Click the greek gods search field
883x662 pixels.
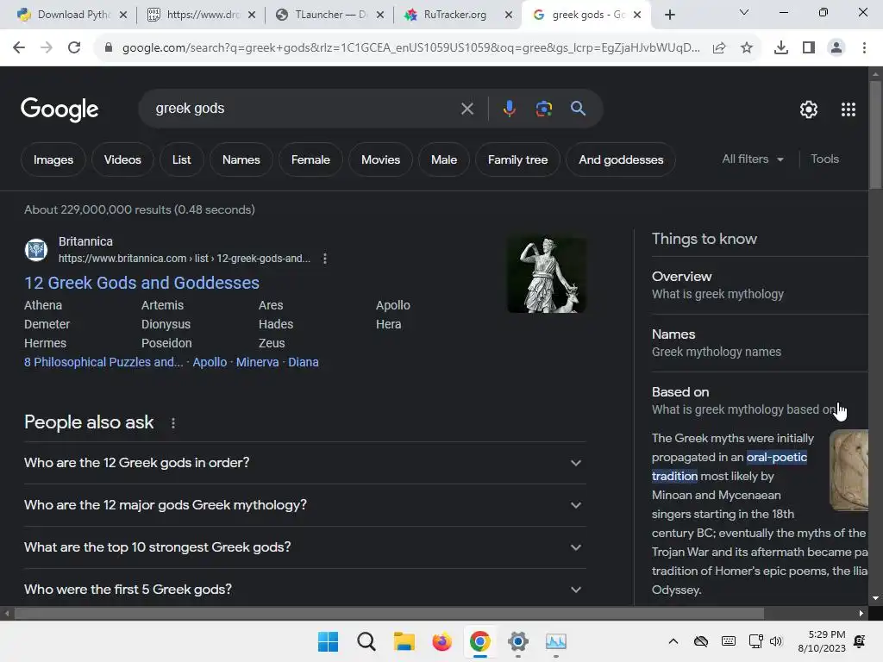(304, 108)
